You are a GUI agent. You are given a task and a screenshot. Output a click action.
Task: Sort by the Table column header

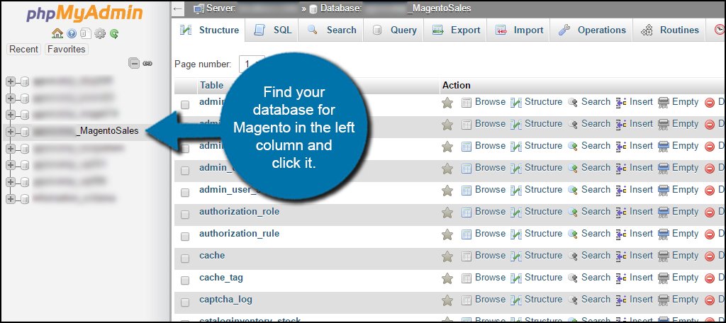(211, 85)
